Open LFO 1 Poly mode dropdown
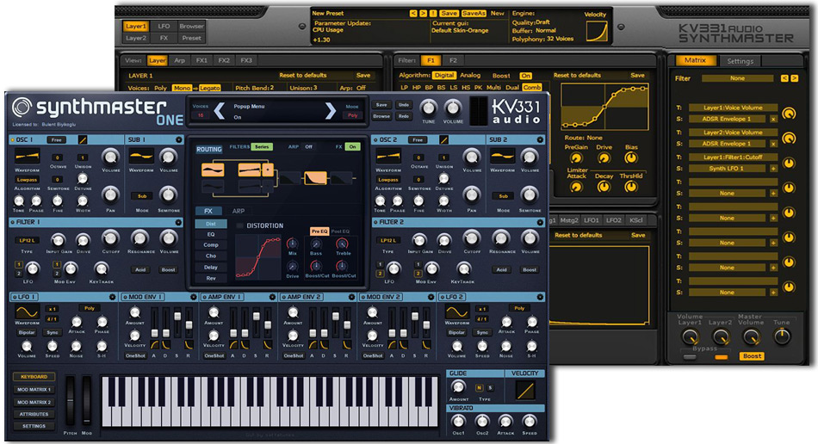This screenshot has width=818, height=444. [90, 308]
